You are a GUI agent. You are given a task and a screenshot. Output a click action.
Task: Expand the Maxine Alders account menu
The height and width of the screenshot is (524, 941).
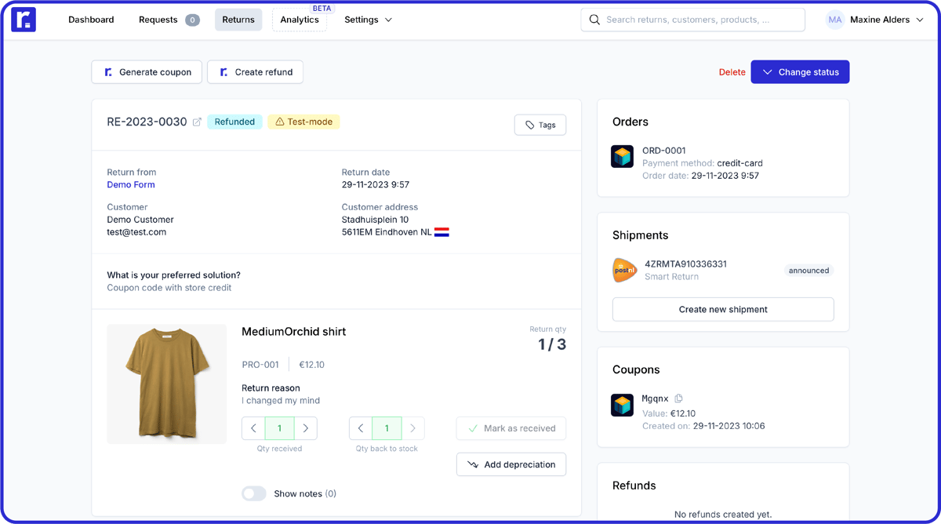click(x=920, y=20)
